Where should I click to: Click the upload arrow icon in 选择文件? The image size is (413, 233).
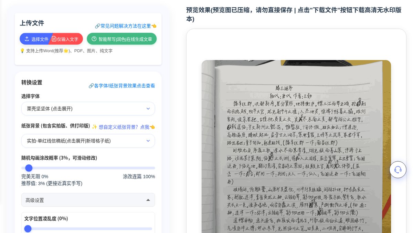click(27, 39)
